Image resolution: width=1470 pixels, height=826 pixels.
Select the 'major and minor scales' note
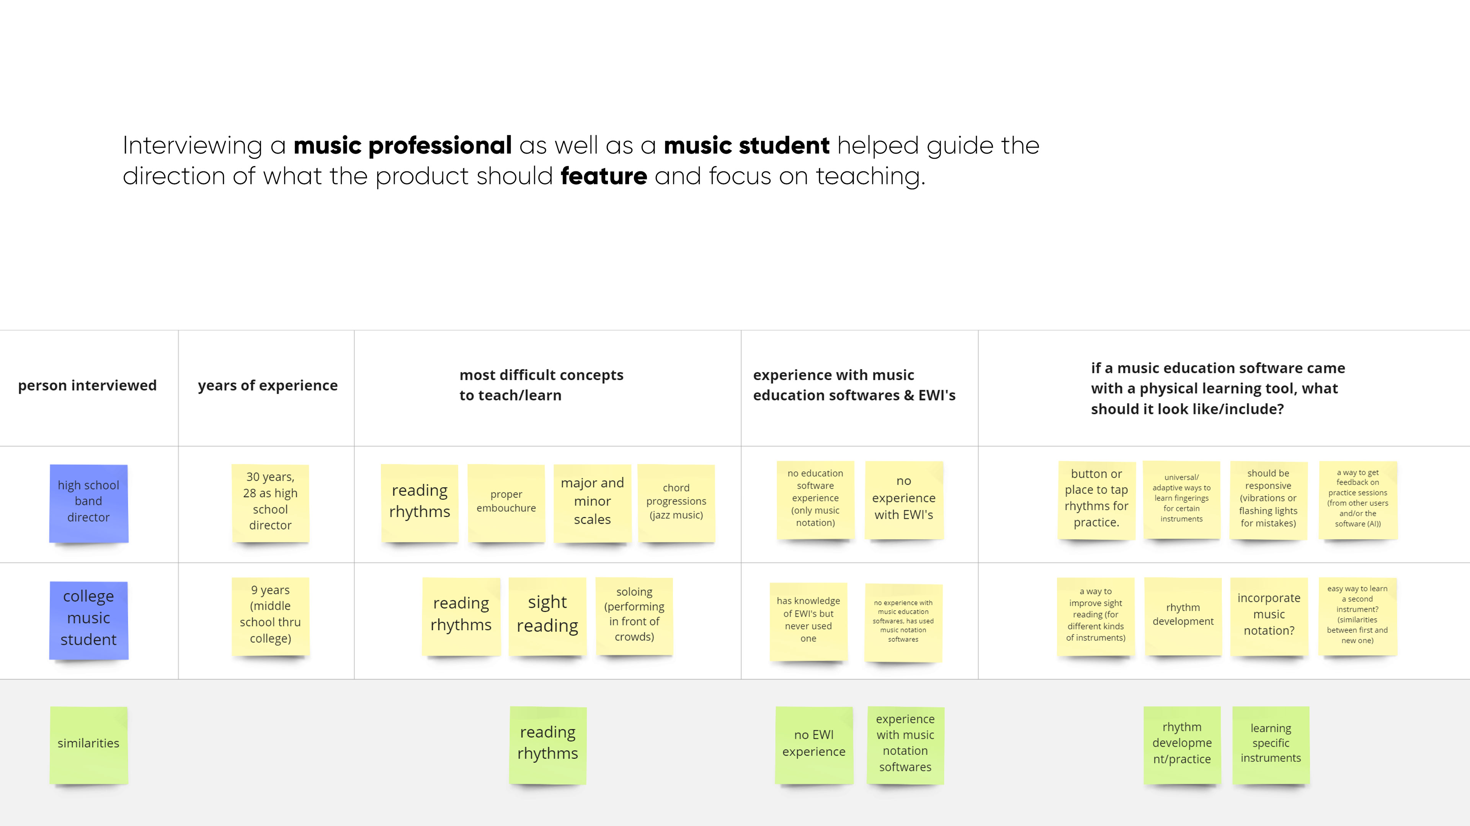pos(592,502)
